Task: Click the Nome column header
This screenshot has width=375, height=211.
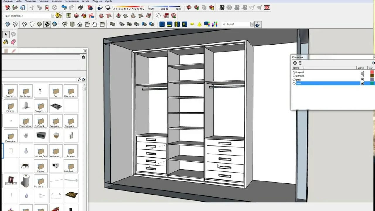Action: coord(324,68)
